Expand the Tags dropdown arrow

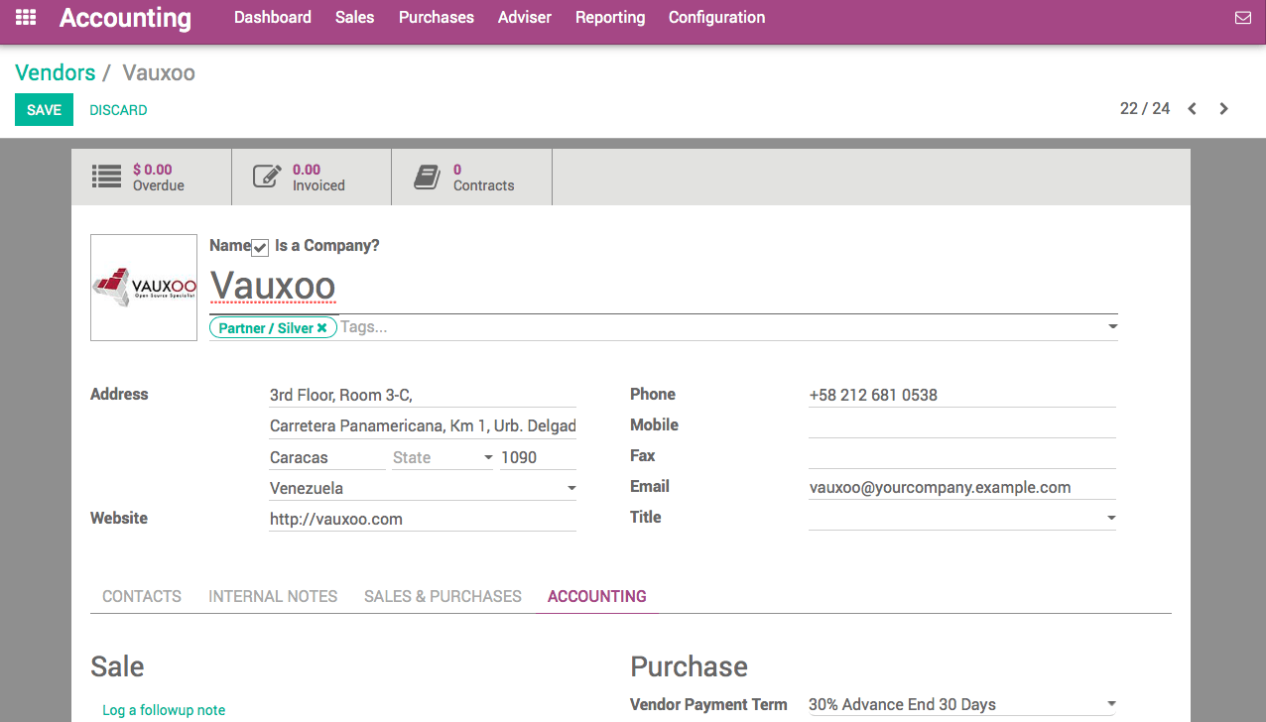click(1111, 326)
